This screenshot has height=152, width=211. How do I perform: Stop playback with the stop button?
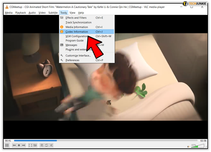(19, 145)
